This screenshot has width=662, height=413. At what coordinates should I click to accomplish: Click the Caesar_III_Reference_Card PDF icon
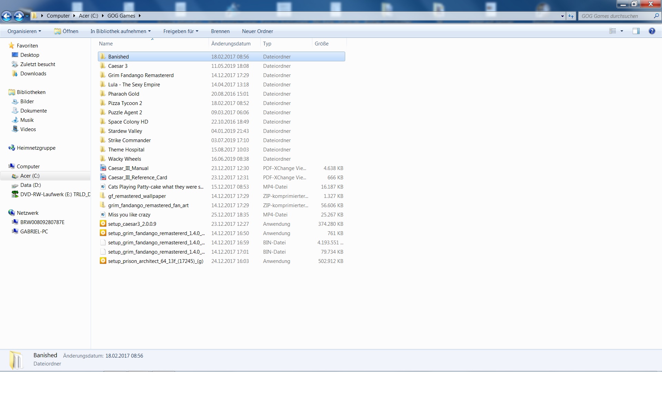[x=103, y=177]
